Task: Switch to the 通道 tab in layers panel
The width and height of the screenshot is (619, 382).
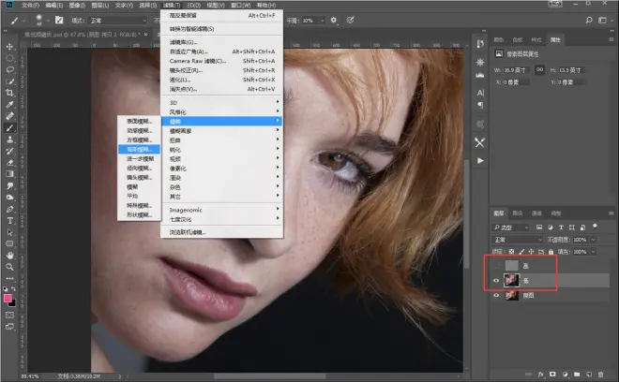Action: (536, 213)
